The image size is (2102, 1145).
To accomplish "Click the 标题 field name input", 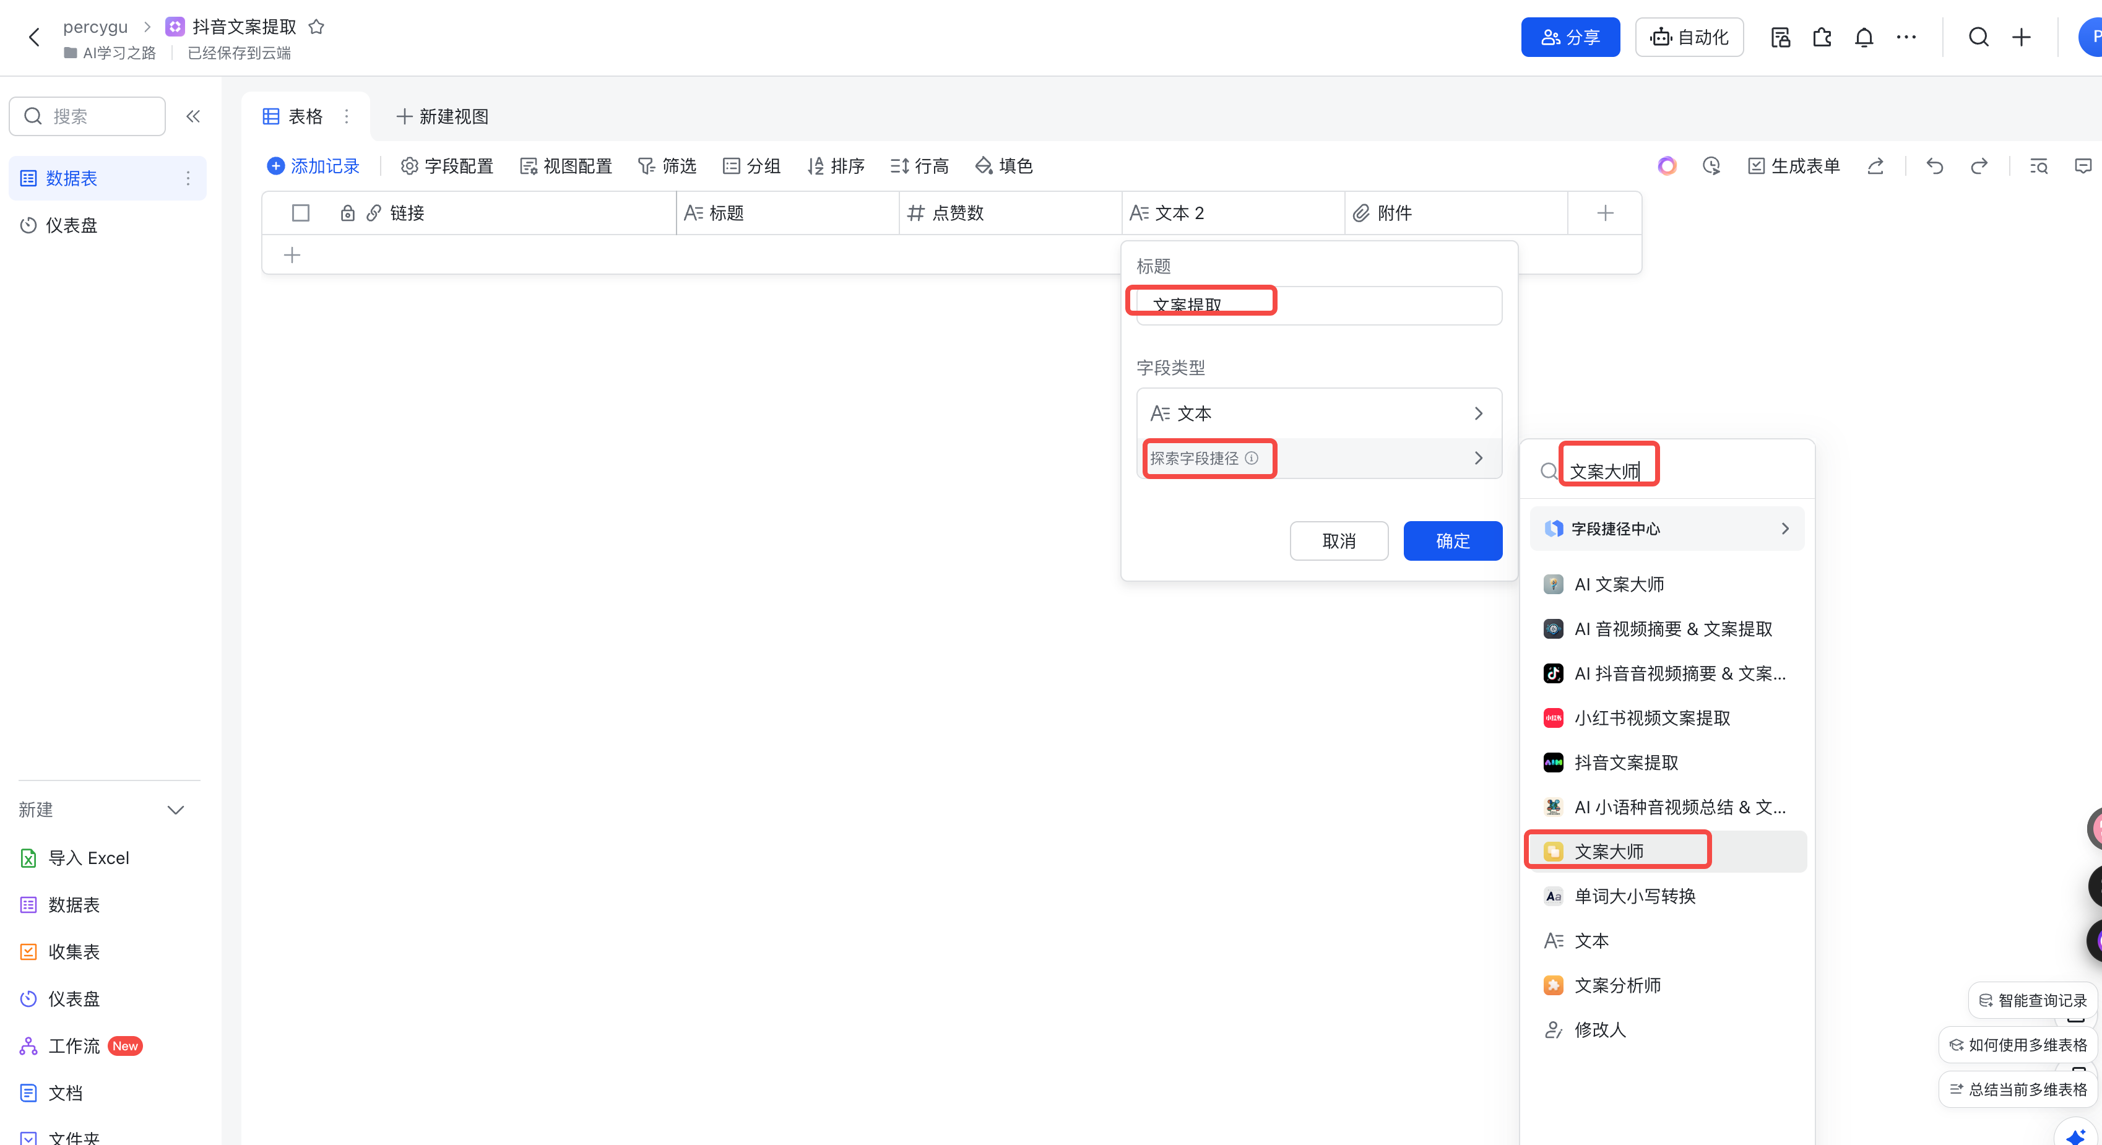I will click(x=1318, y=305).
